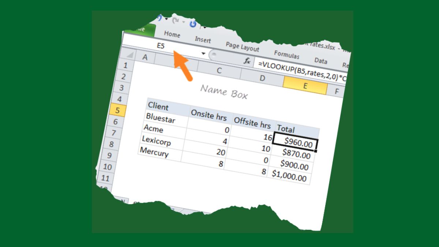Expand the Redo dropdown arrow
This screenshot has height=247, width=439.
(183, 22)
